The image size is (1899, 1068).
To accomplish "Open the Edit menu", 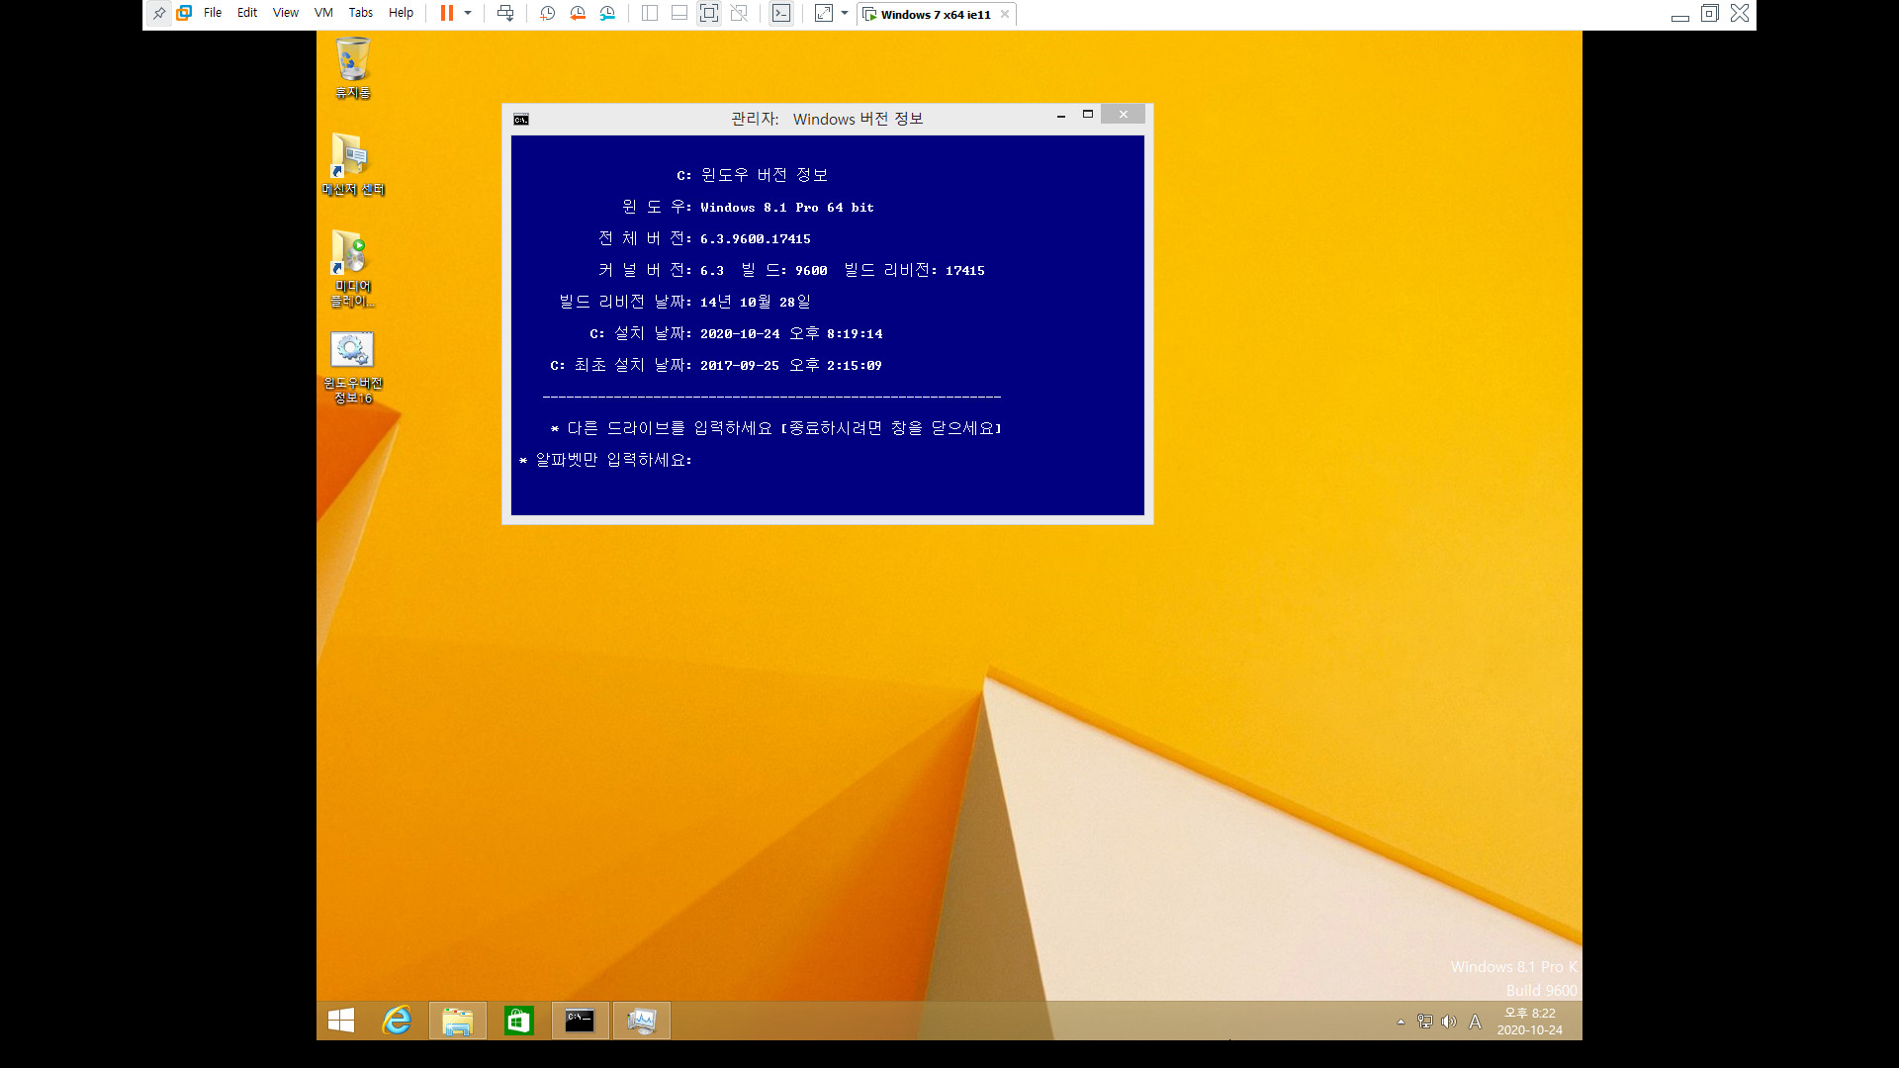I will click(x=247, y=13).
